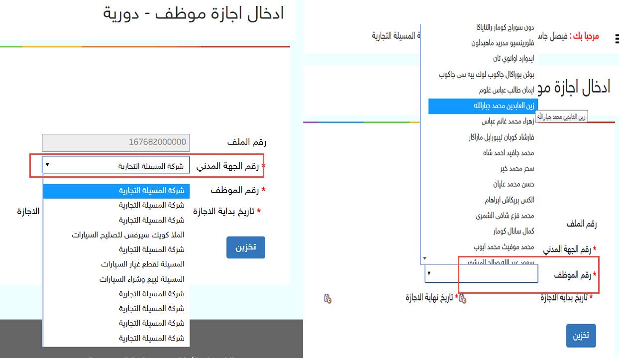Click تخزين save button in right form
Image resolution: width=619 pixels, height=358 pixels.
click(x=581, y=336)
